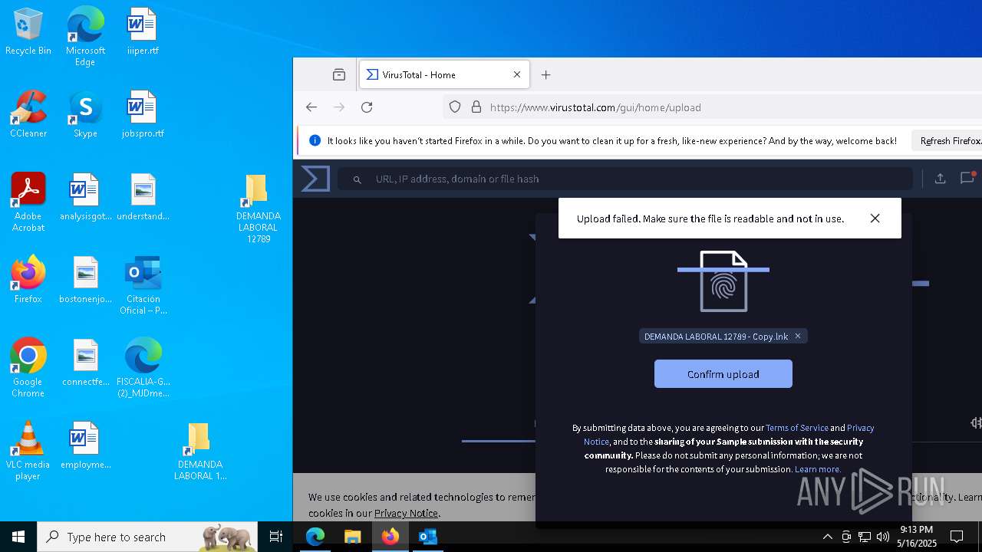Select the jobspro.rtf document
The height and width of the screenshot is (552, 982).
143,114
